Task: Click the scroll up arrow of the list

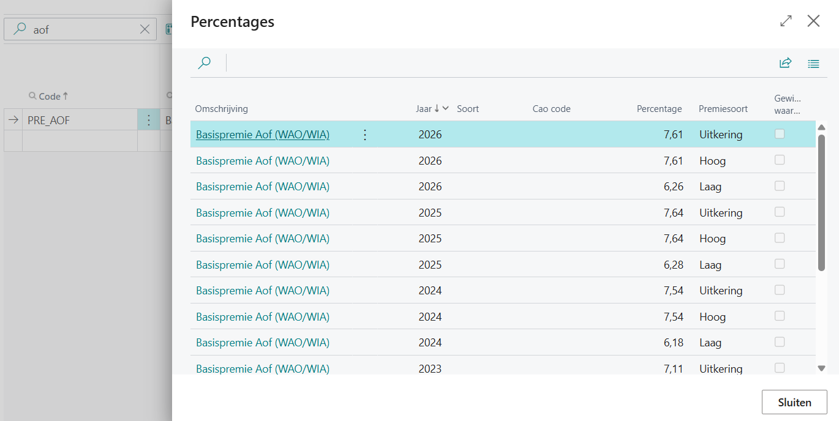Action: pyautogui.click(x=822, y=127)
